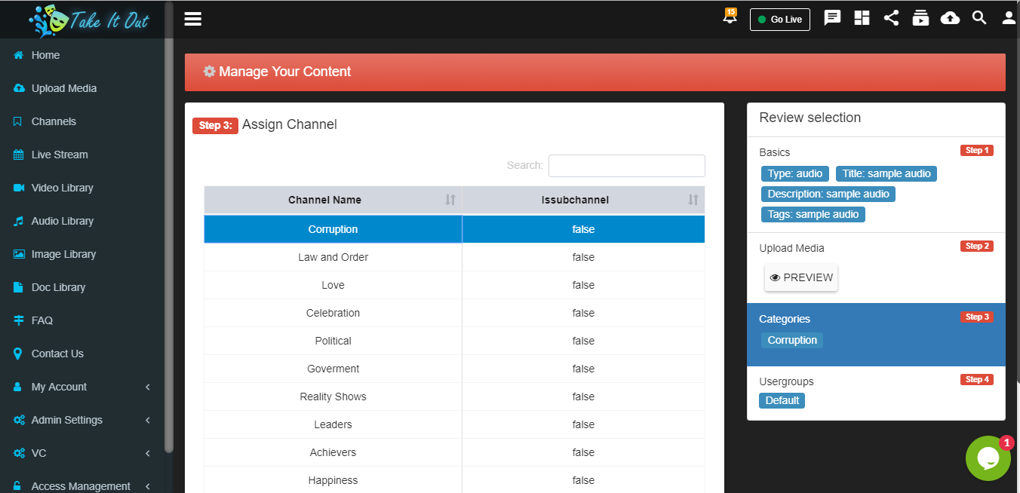Click the Type: audio tag
The image size is (1020, 493).
tap(795, 173)
